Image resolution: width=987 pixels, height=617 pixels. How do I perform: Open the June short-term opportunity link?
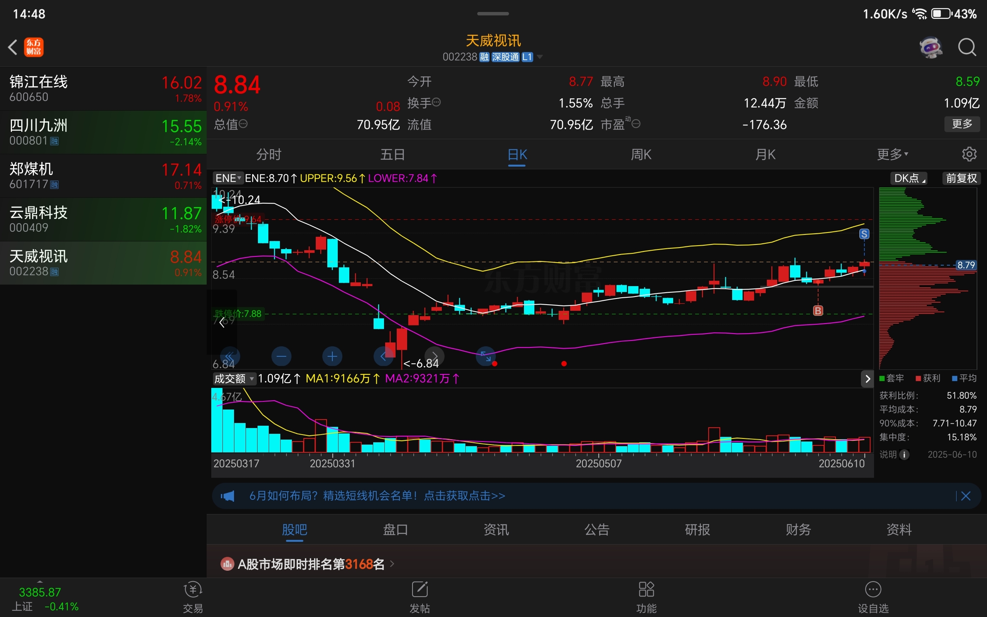(377, 496)
